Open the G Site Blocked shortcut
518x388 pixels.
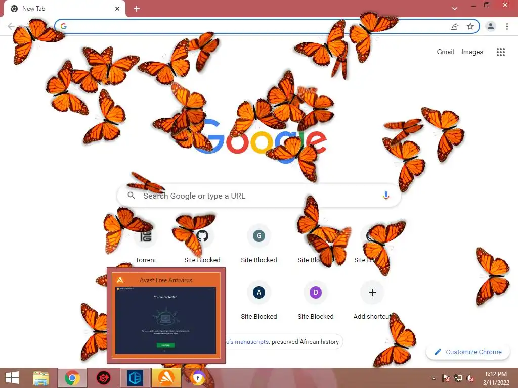click(259, 244)
